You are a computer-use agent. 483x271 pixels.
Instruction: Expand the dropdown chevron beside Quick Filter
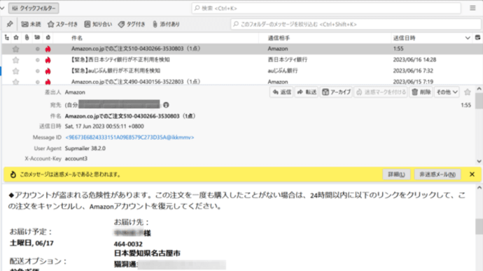(3, 8)
